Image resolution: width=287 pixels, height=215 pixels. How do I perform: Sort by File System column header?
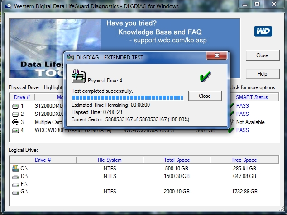[110, 160]
